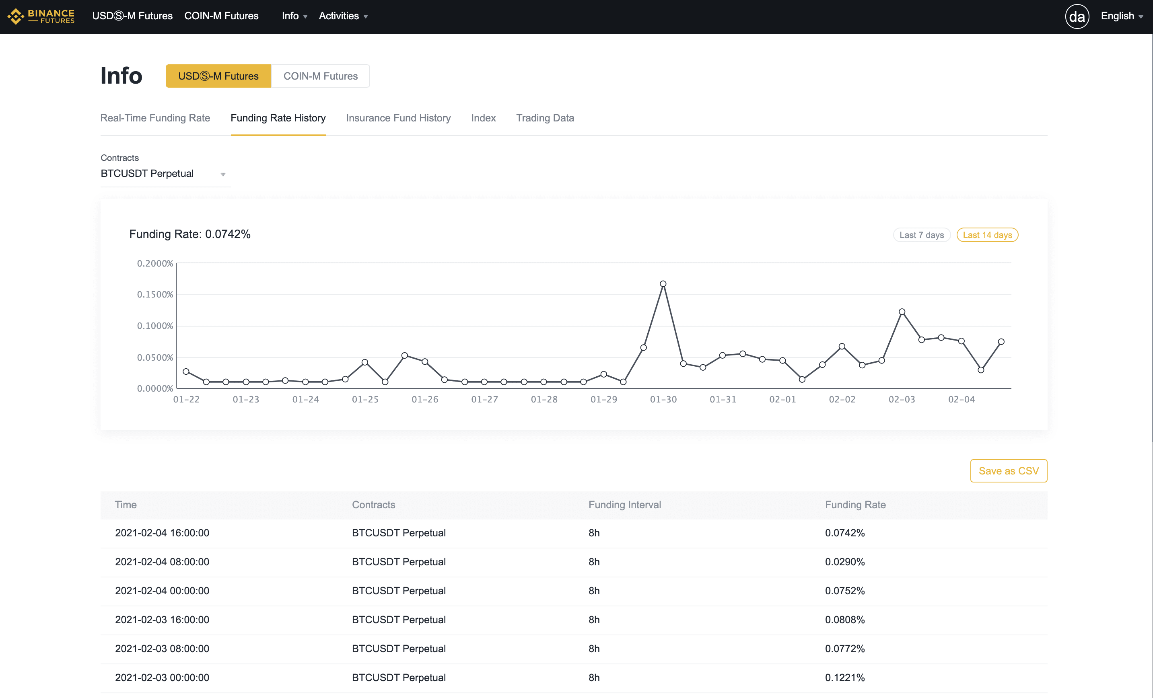
Task: Show Last 7 days chart range
Action: tap(921, 235)
